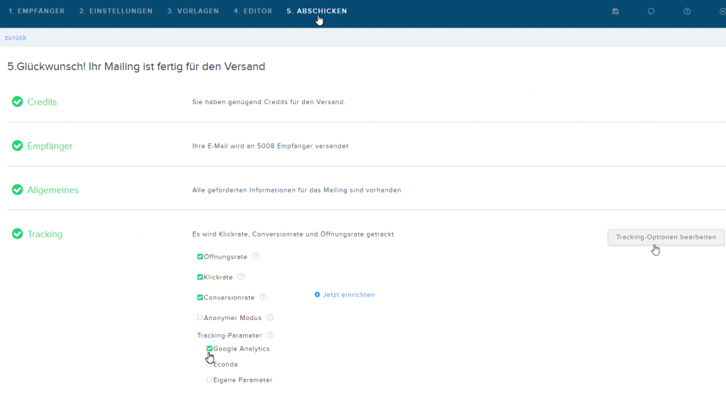Click the save disk icon in header
726x393 pixels.
coord(615,11)
